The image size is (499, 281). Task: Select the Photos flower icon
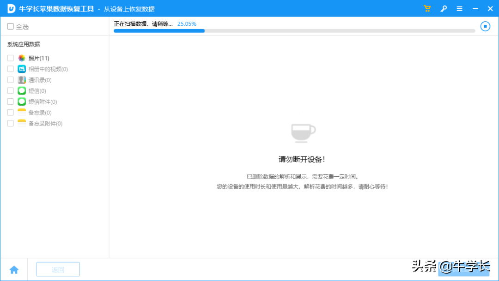click(22, 58)
